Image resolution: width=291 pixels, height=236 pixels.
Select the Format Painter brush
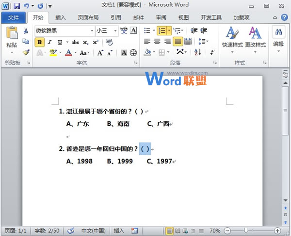(26, 52)
